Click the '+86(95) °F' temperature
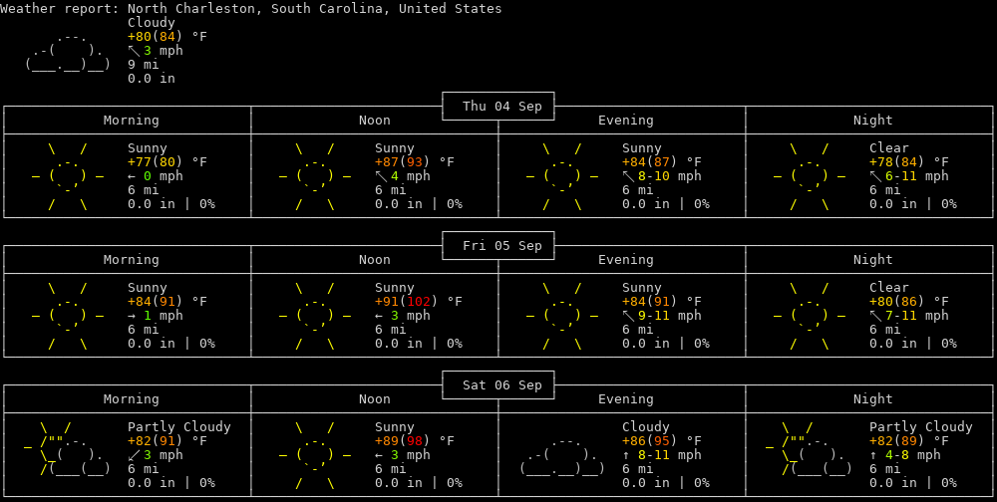The image size is (997, 502). click(x=662, y=441)
